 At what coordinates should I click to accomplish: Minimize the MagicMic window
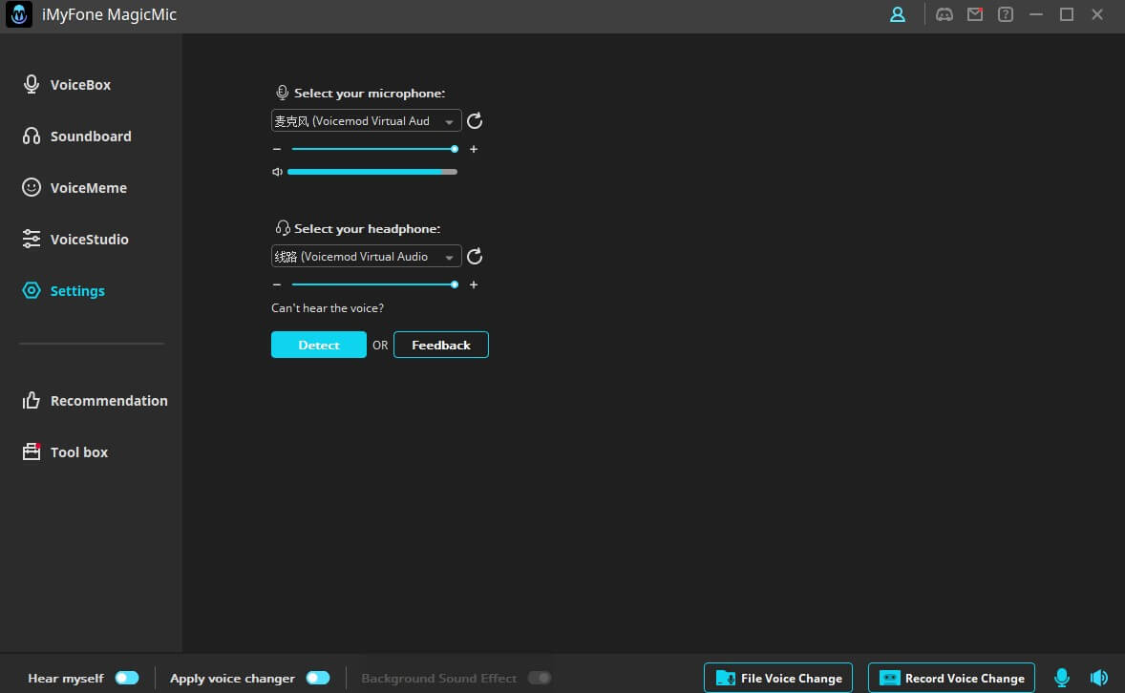pos(1036,14)
